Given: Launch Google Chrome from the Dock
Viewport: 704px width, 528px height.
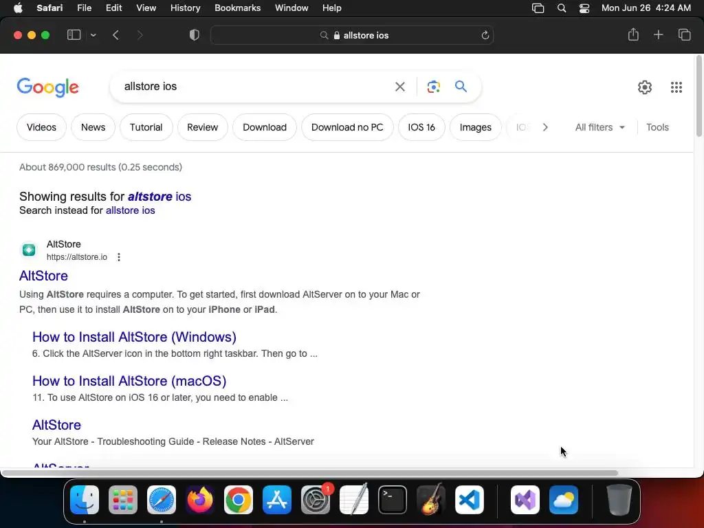Looking at the screenshot, I should click(x=239, y=499).
